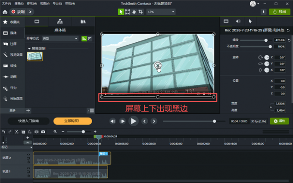Image resolution: width=293 pixels, height=183 pixels.
Task: Toggle the magnet on 轨道 2
Action: 28,158
